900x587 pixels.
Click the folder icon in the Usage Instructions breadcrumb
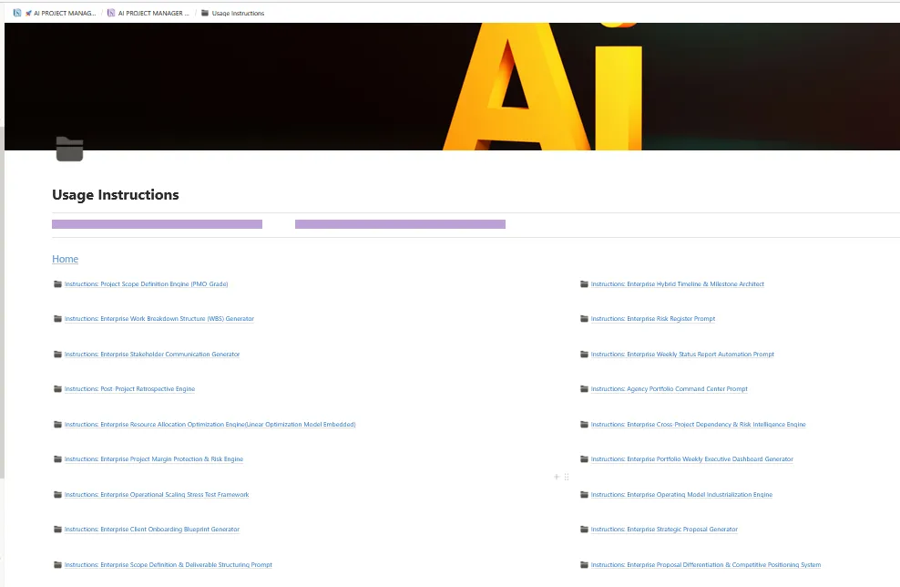coord(205,13)
